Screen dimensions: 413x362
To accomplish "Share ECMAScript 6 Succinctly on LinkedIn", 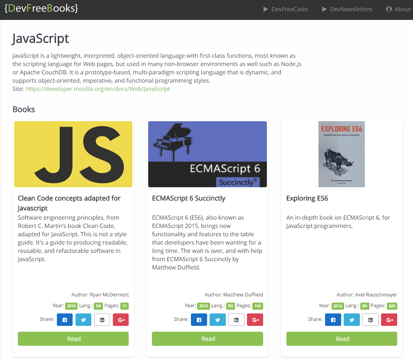I will 236,320.
